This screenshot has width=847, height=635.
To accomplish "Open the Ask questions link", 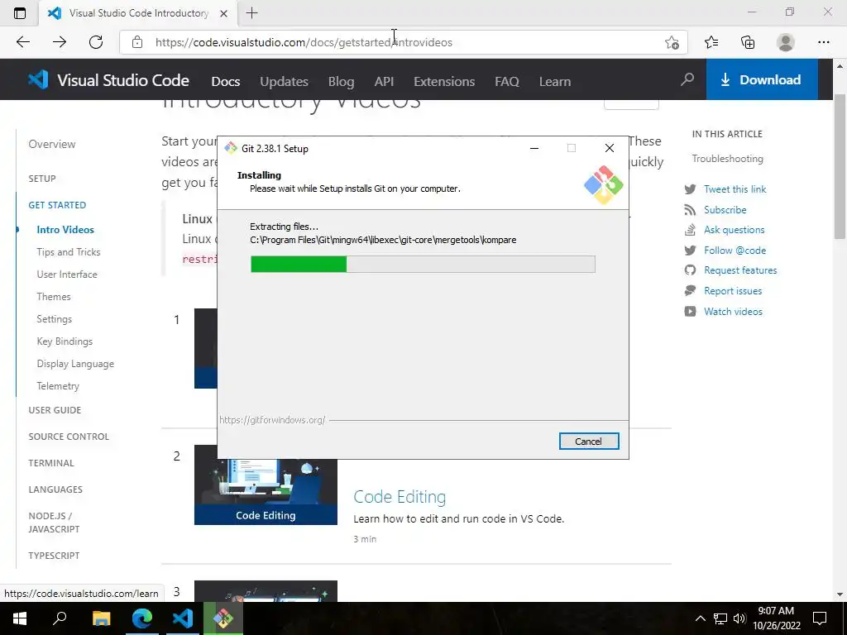I will (735, 230).
